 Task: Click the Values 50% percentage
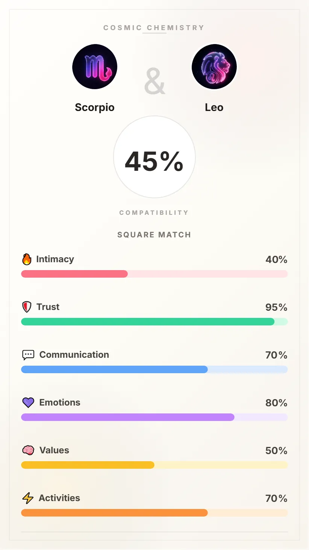click(277, 451)
